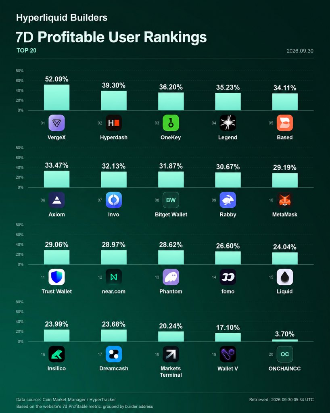Click the 33.47% value label

coord(56,165)
